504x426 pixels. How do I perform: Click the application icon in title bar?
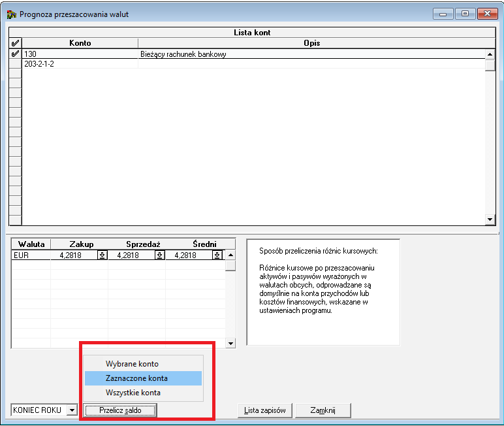coord(12,14)
